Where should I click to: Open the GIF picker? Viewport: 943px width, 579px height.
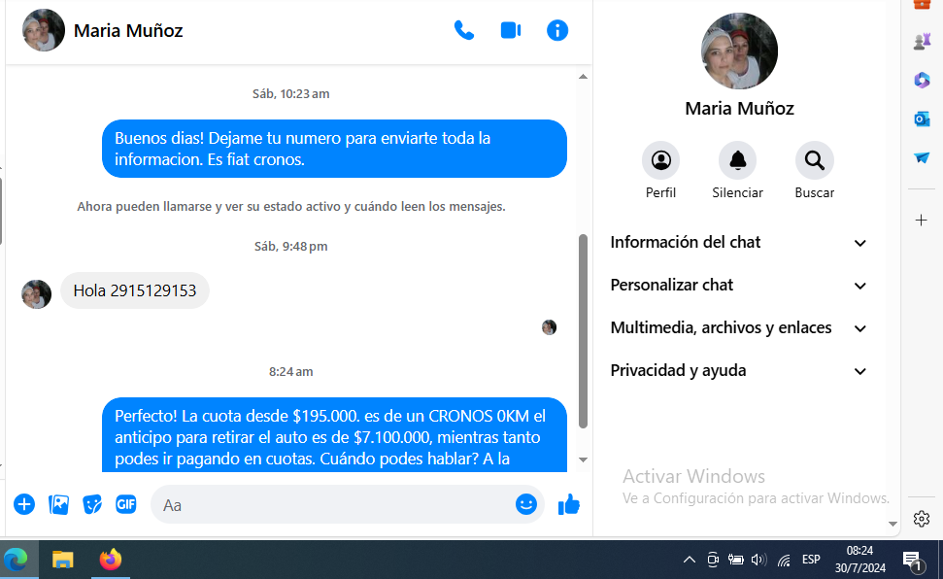(x=126, y=504)
